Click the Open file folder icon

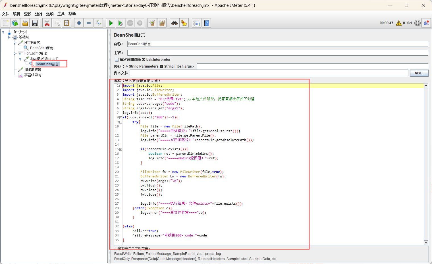(25, 23)
